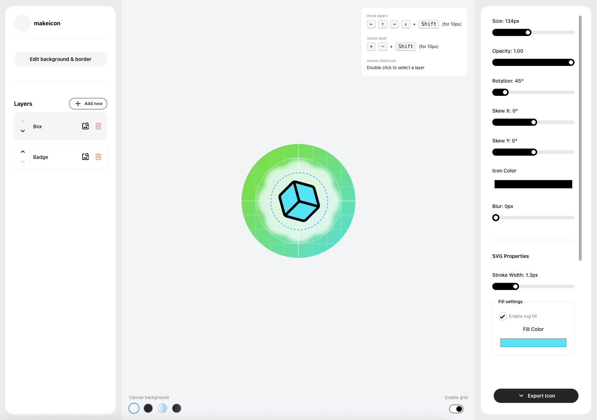Select the Box layer row
Viewport: 597px width, 420px height.
(61, 126)
